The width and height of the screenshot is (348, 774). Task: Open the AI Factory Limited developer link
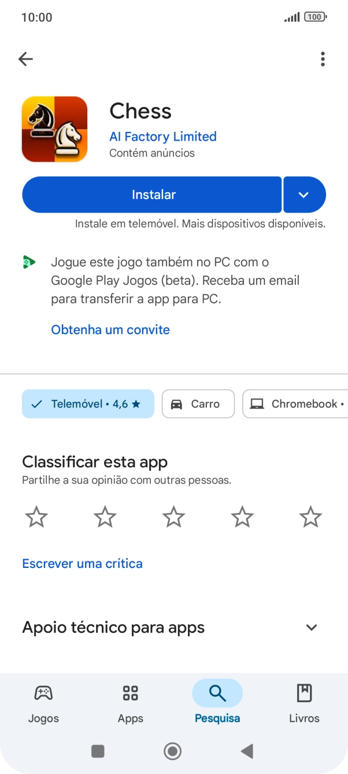[x=162, y=137]
